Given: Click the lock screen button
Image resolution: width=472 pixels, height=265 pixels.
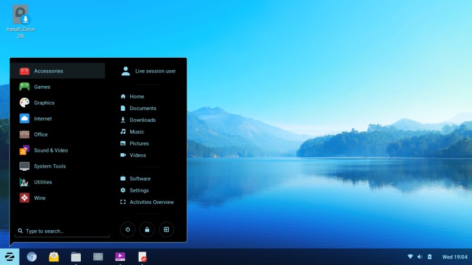Looking at the screenshot, I should pyautogui.click(x=147, y=229).
